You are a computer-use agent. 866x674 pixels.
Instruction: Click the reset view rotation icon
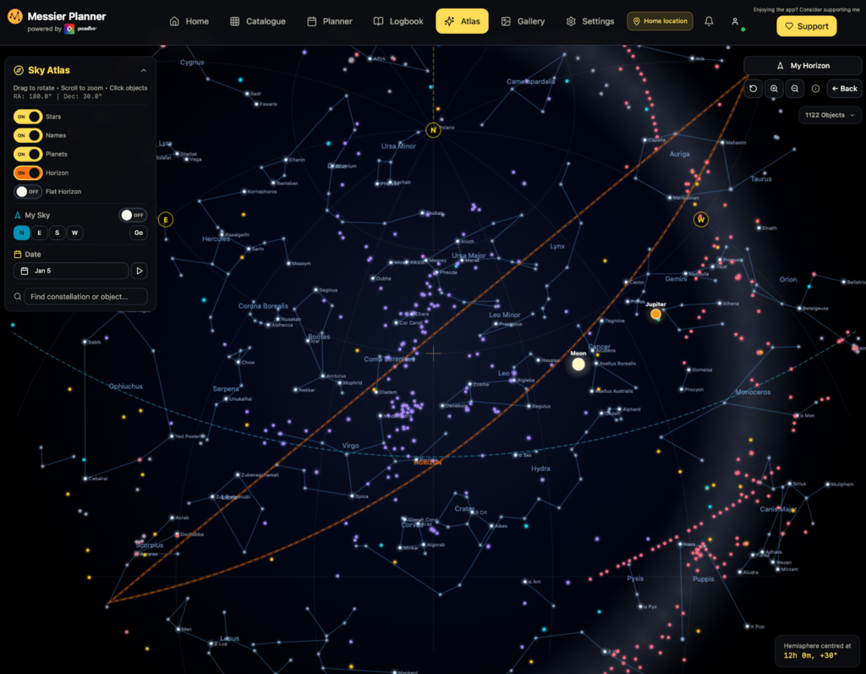point(754,89)
